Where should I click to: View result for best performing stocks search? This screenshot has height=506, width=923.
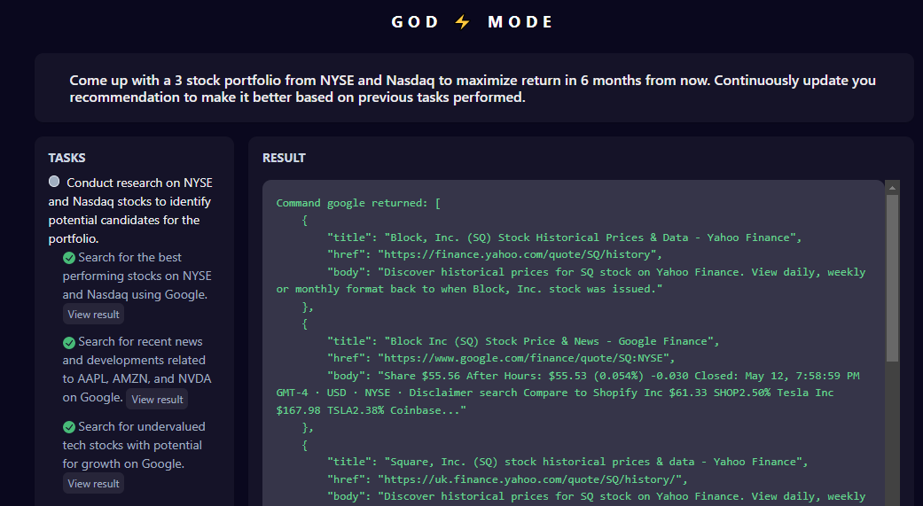[94, 315]
